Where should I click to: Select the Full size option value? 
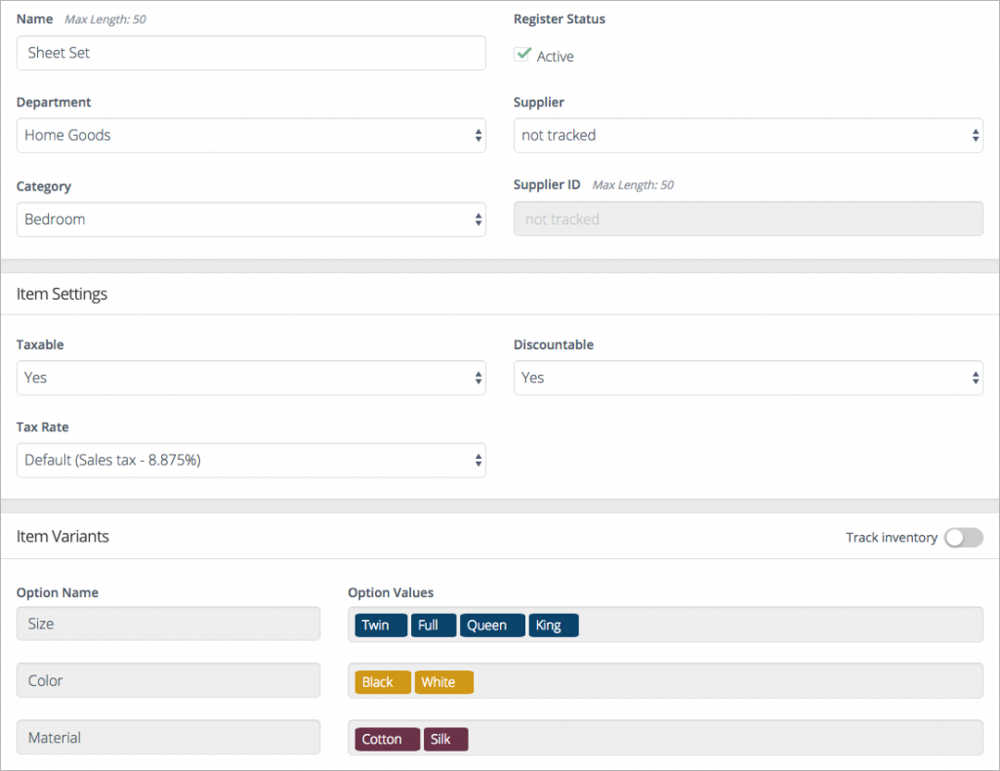434,625
